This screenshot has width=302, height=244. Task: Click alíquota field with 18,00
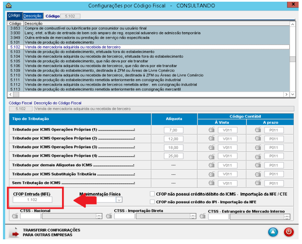tap(173, 148)
